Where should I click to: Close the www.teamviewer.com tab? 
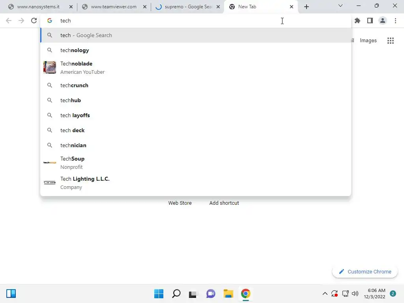click(144, 7)
